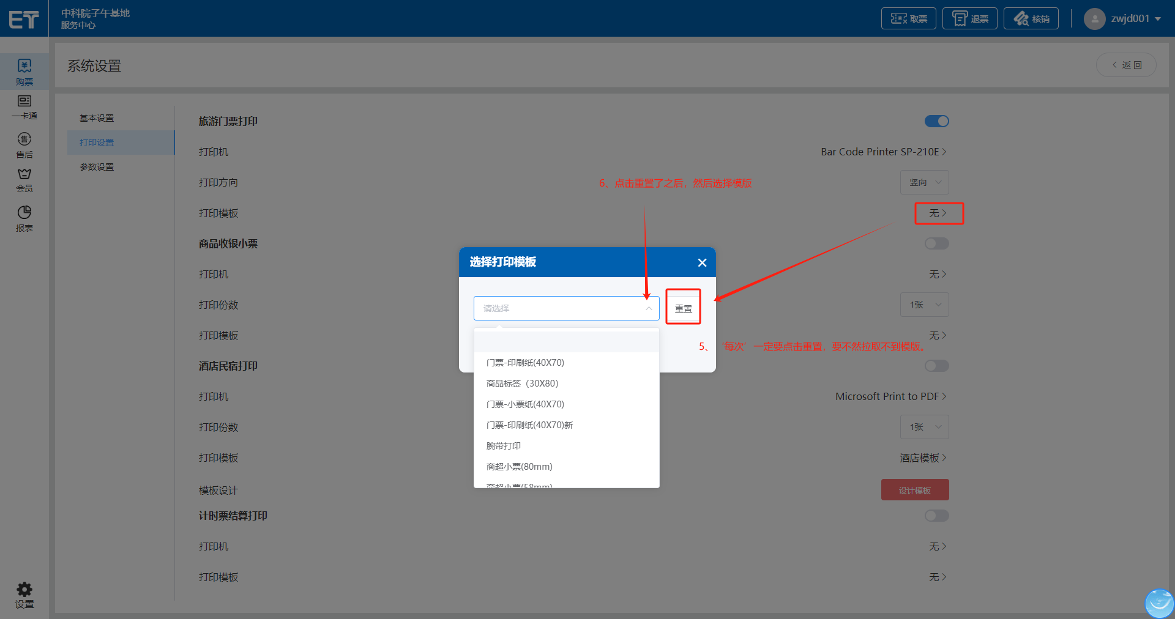Screen dimensions: 1175x619
Task: Click the 设计模板 button
Action: click(914, 490)
